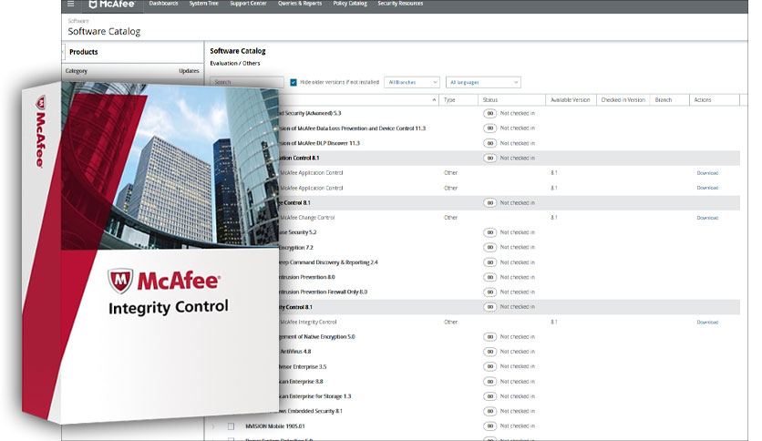Collapse the Products side panel arrow

63,52
